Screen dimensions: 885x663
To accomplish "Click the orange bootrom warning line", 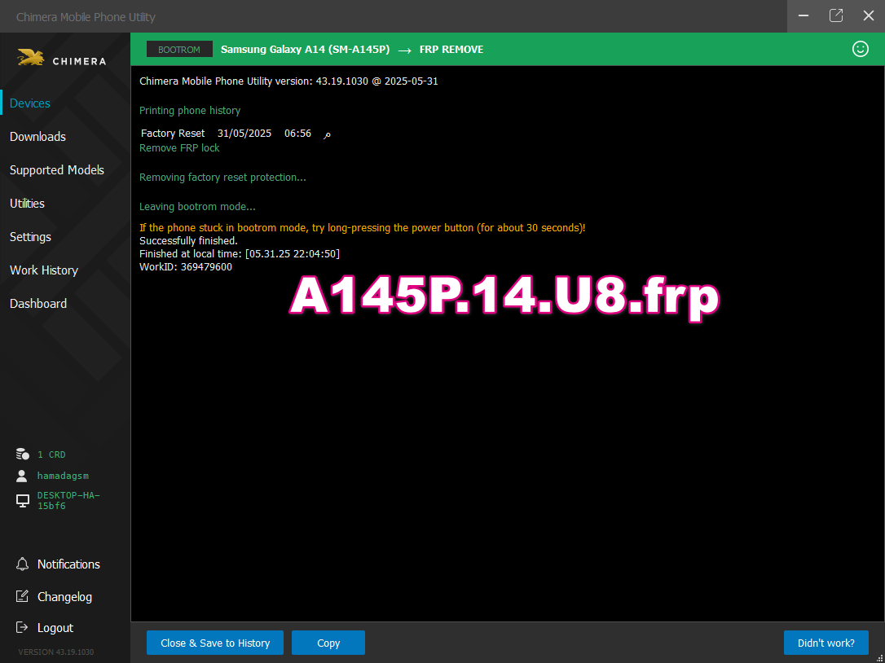I will click(363, 228).
